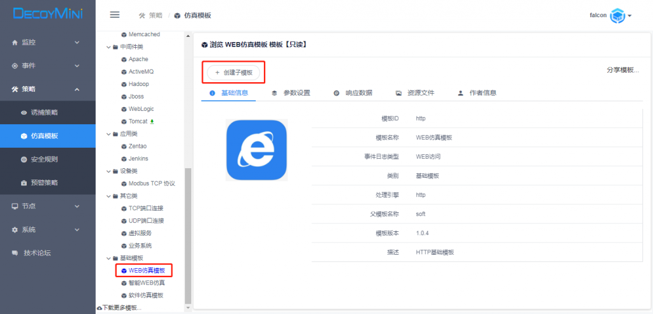Collapse the 其它类 tree folder

[109, 196]
